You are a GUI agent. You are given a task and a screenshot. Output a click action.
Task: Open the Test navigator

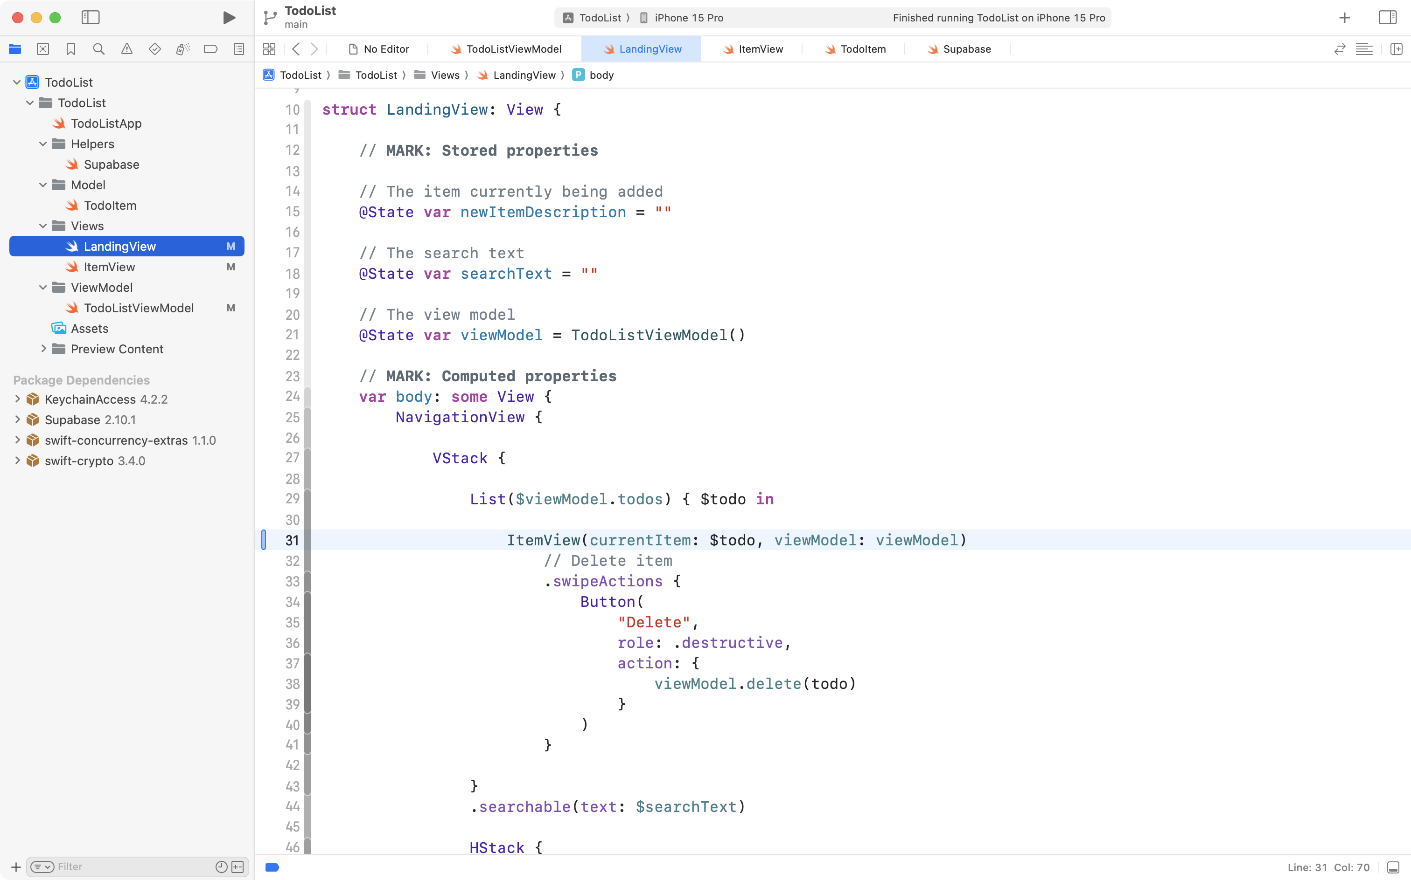pyautogui.click(x=155, y=49)
